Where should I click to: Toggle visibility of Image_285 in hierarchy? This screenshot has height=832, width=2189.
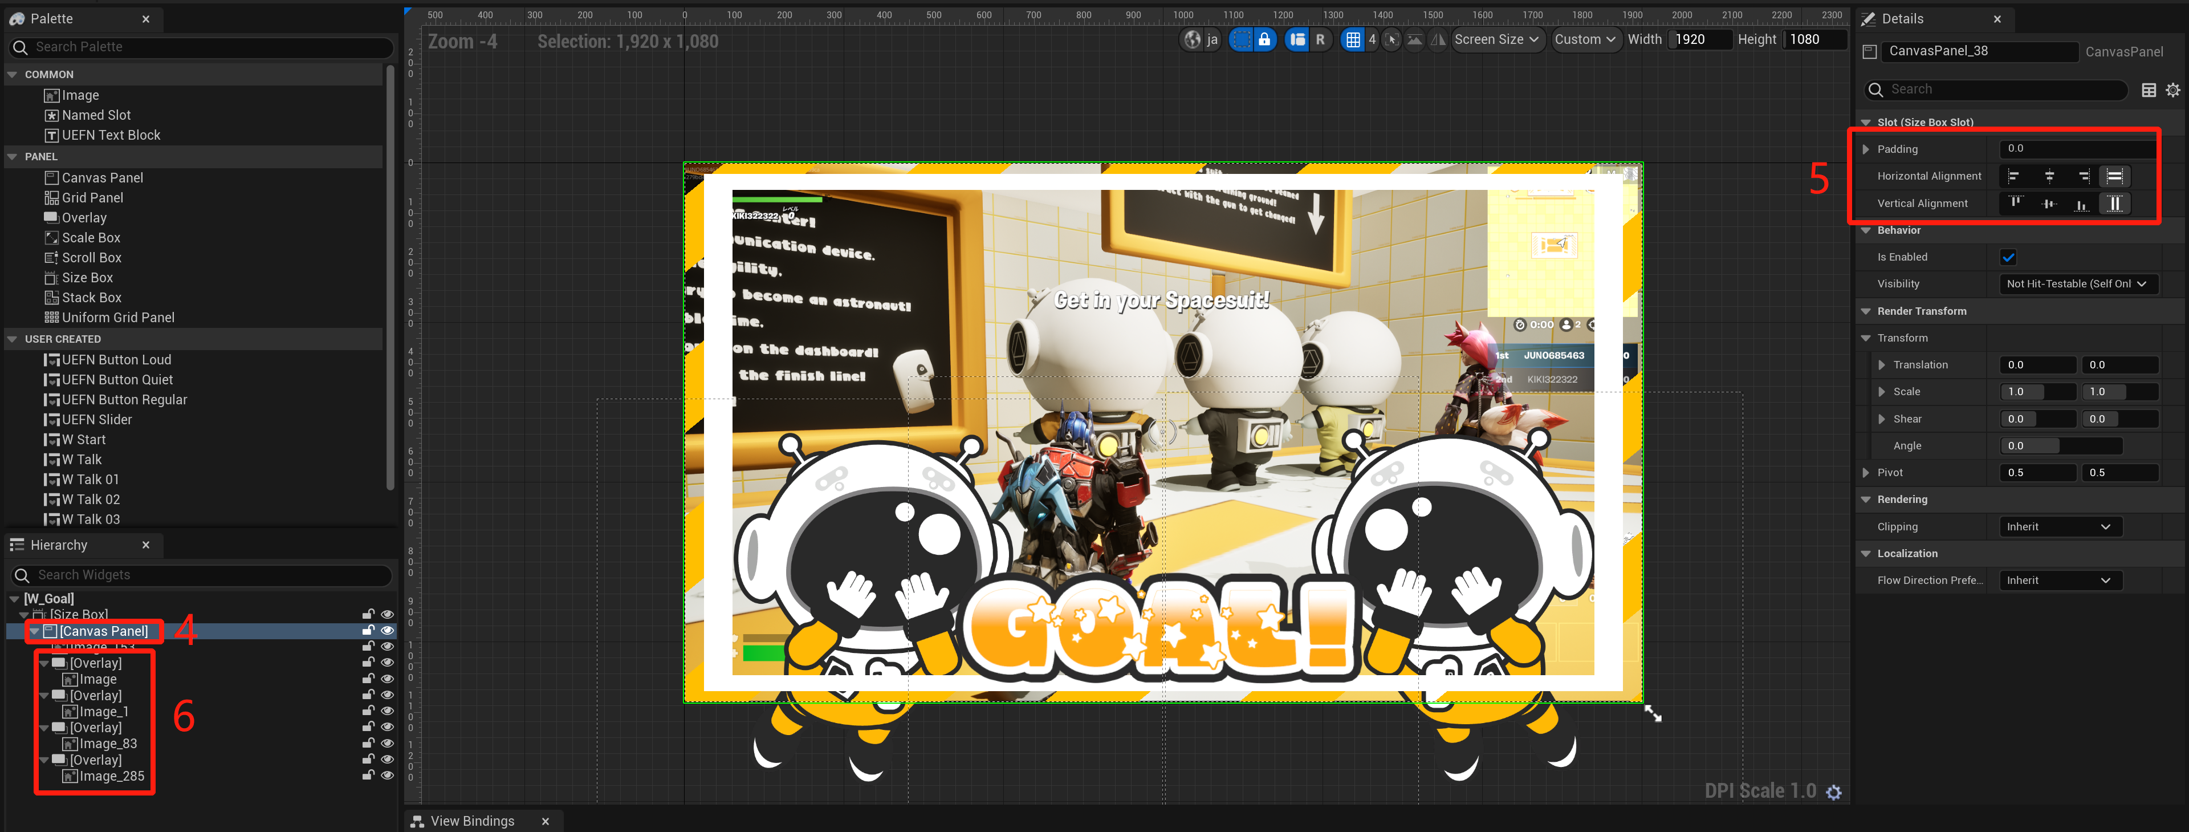(388, 775)
